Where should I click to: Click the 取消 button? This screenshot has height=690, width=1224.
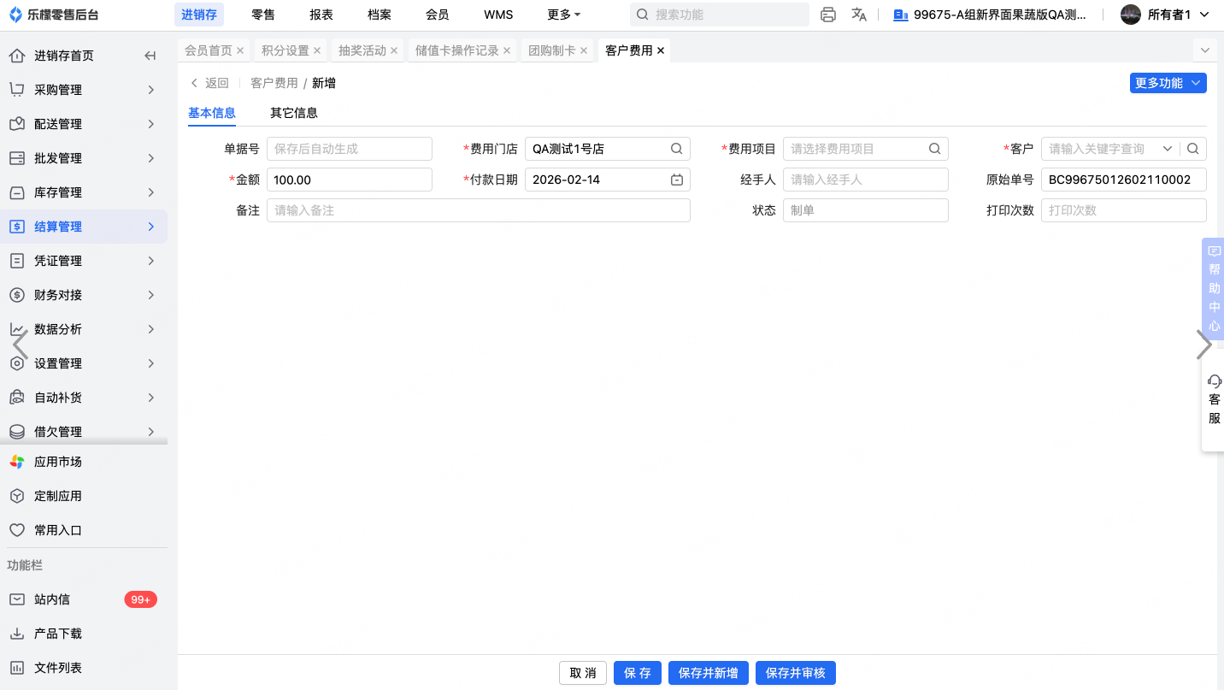pyautogui.click(x=583, y=673)
